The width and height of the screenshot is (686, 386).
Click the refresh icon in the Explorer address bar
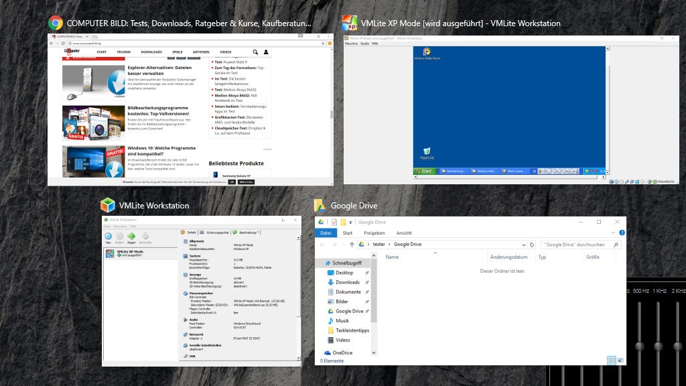point(532,244)
